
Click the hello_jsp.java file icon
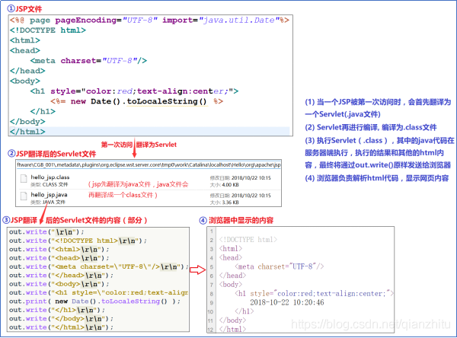pyautogui.click(x=24, y=196)
